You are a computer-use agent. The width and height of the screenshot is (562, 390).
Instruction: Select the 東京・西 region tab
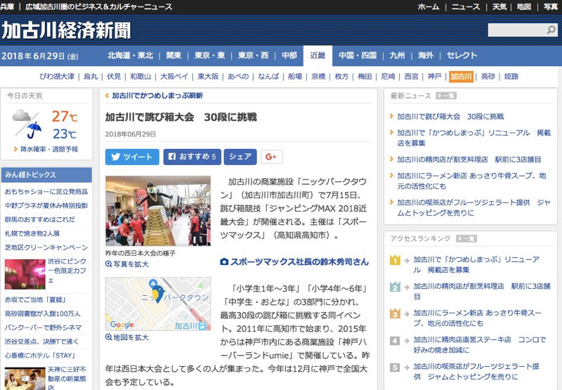pos(254,56)
